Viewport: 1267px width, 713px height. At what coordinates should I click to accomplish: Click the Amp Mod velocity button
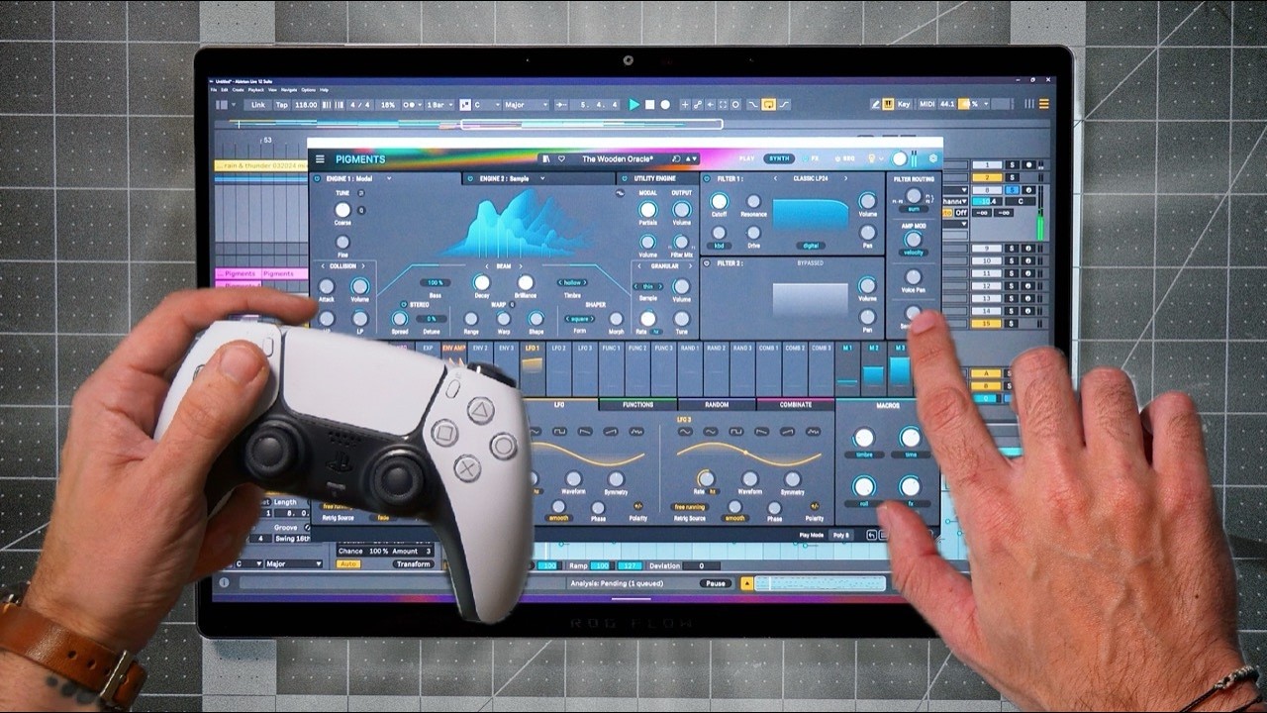point(913,253)
